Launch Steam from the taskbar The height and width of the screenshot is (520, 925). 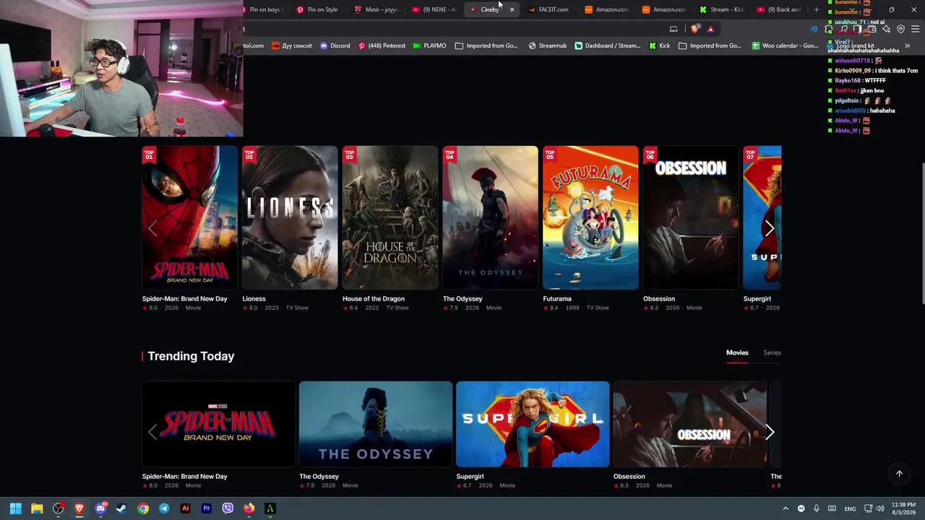tap(121, 508)
